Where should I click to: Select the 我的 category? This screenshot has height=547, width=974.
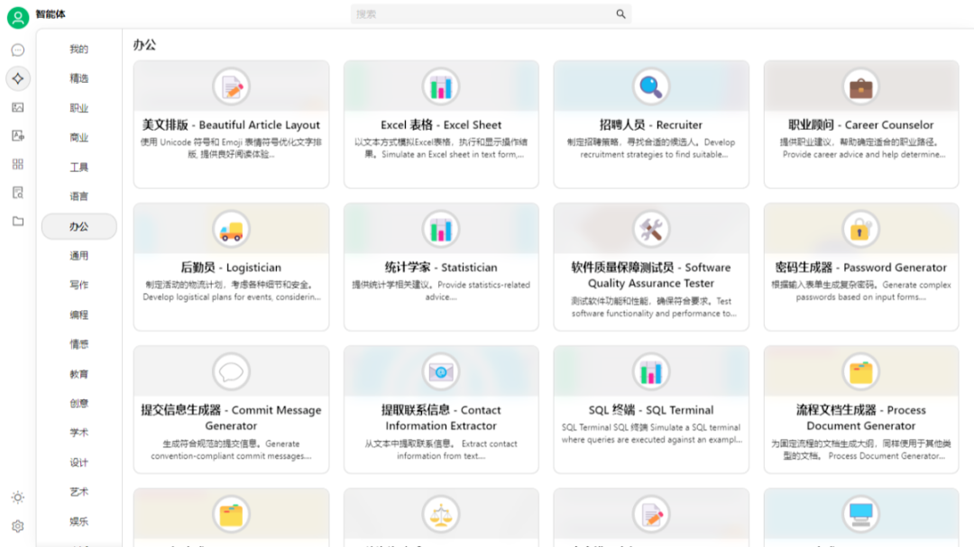pos(78,49)
